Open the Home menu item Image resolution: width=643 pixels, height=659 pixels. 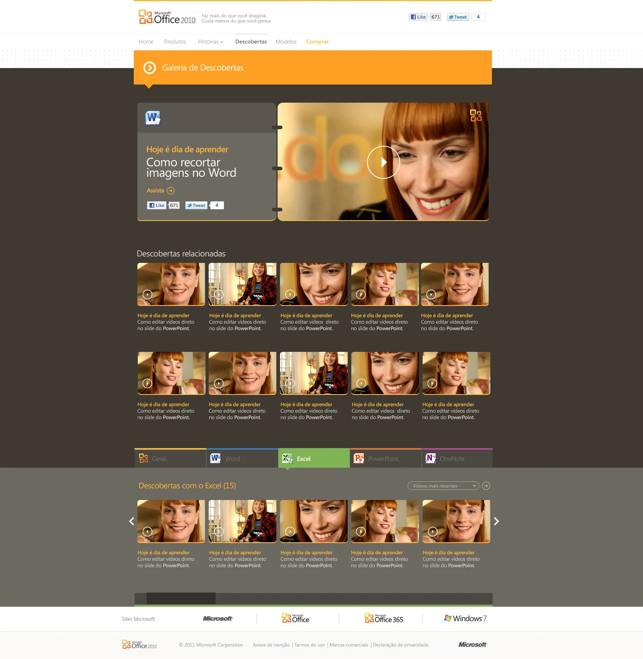click(x=146, y=41)
